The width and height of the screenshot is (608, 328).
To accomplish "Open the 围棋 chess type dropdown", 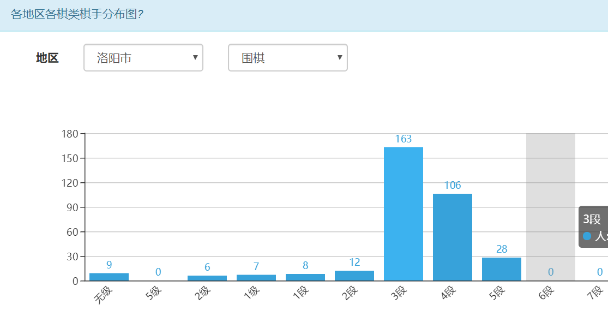I will point(287,58).
